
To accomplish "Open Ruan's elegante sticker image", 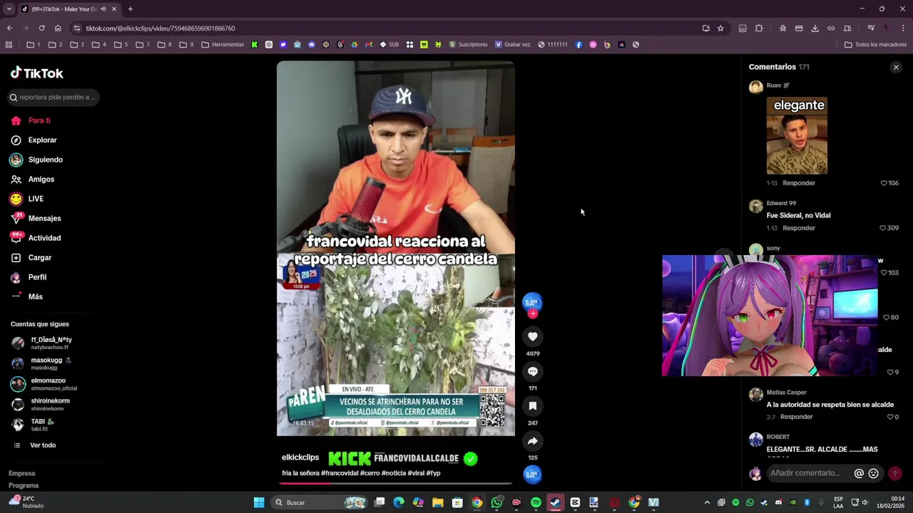I will click(797, 135).
